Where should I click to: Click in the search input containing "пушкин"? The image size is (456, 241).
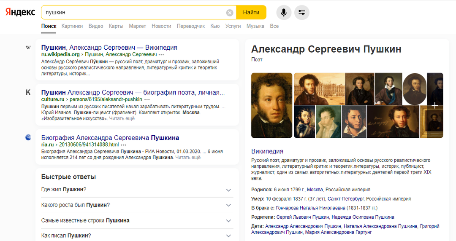[x=135, y=13]
